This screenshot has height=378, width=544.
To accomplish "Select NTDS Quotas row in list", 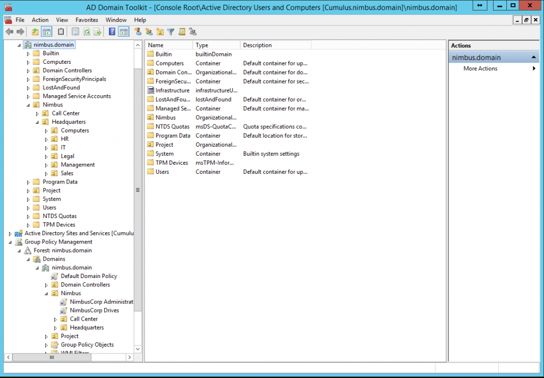I will pyautogui.click(x=227, y=127).
